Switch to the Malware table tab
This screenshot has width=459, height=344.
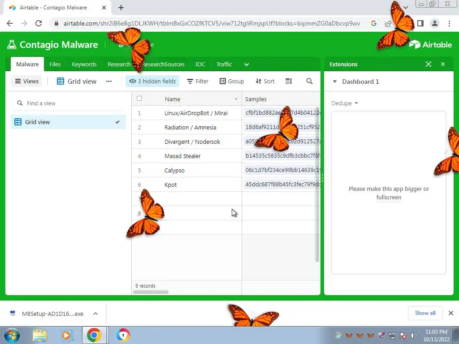pos(27,64)
